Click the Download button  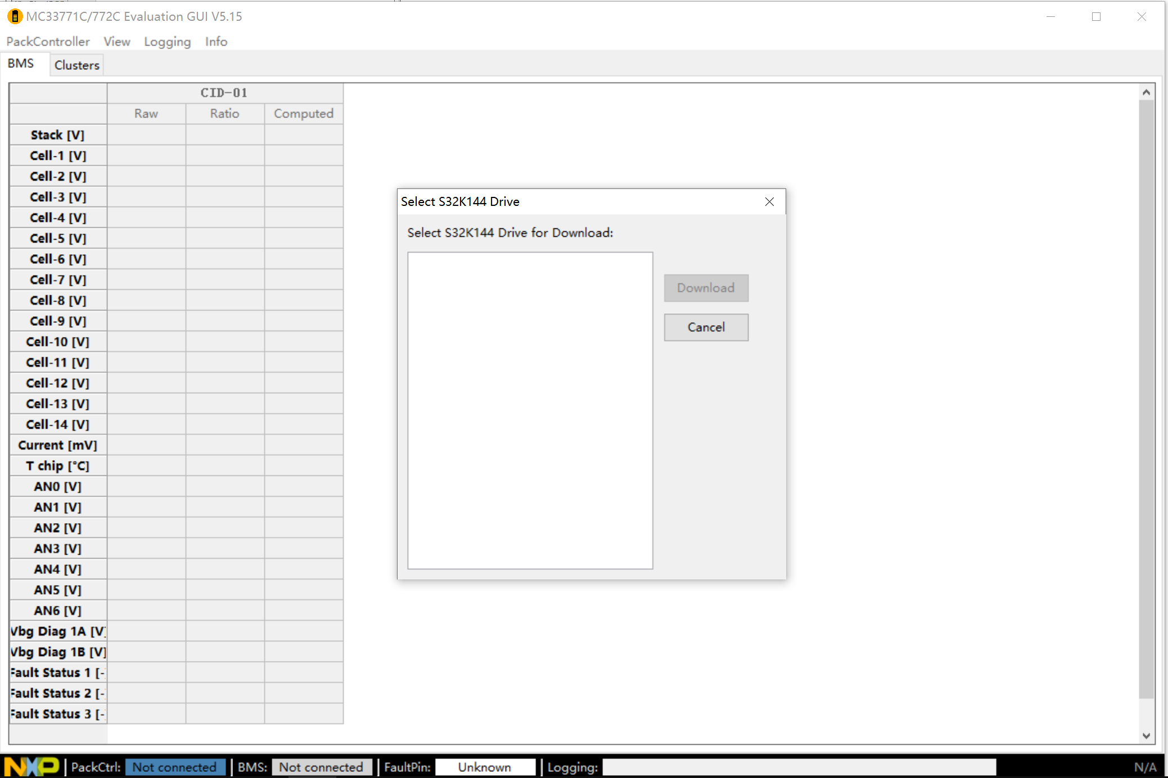click(x=706, y=287)
